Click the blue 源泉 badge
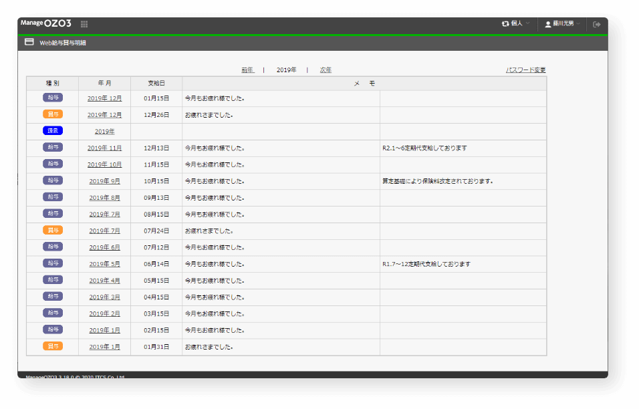639x409 pixels. coord(52,131)
